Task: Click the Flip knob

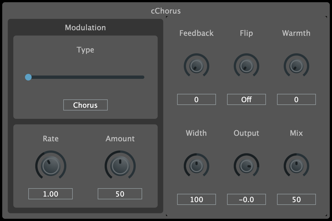Action: point(247,66)
